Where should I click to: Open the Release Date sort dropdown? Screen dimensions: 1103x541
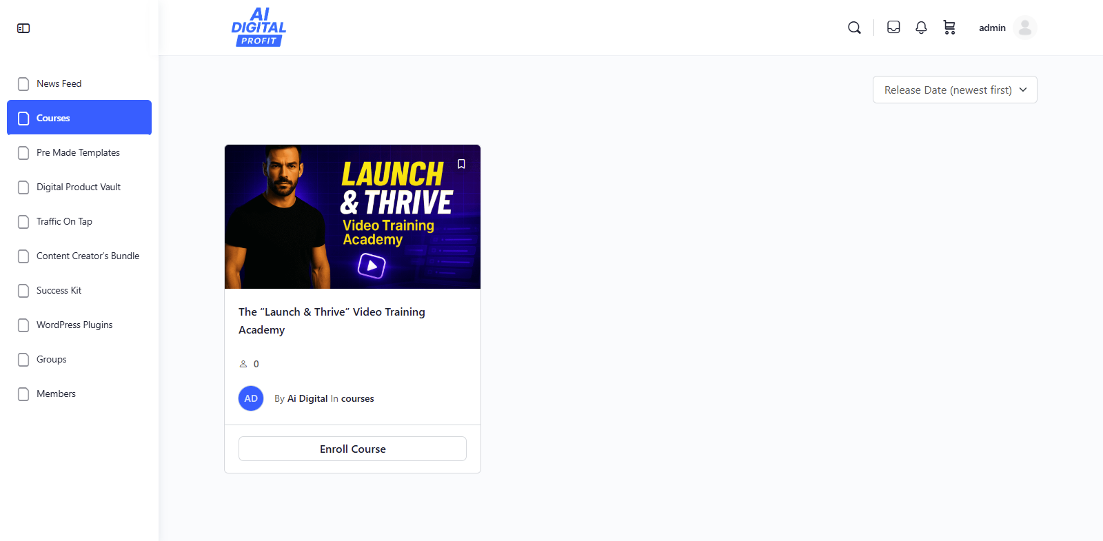point(954,90)
